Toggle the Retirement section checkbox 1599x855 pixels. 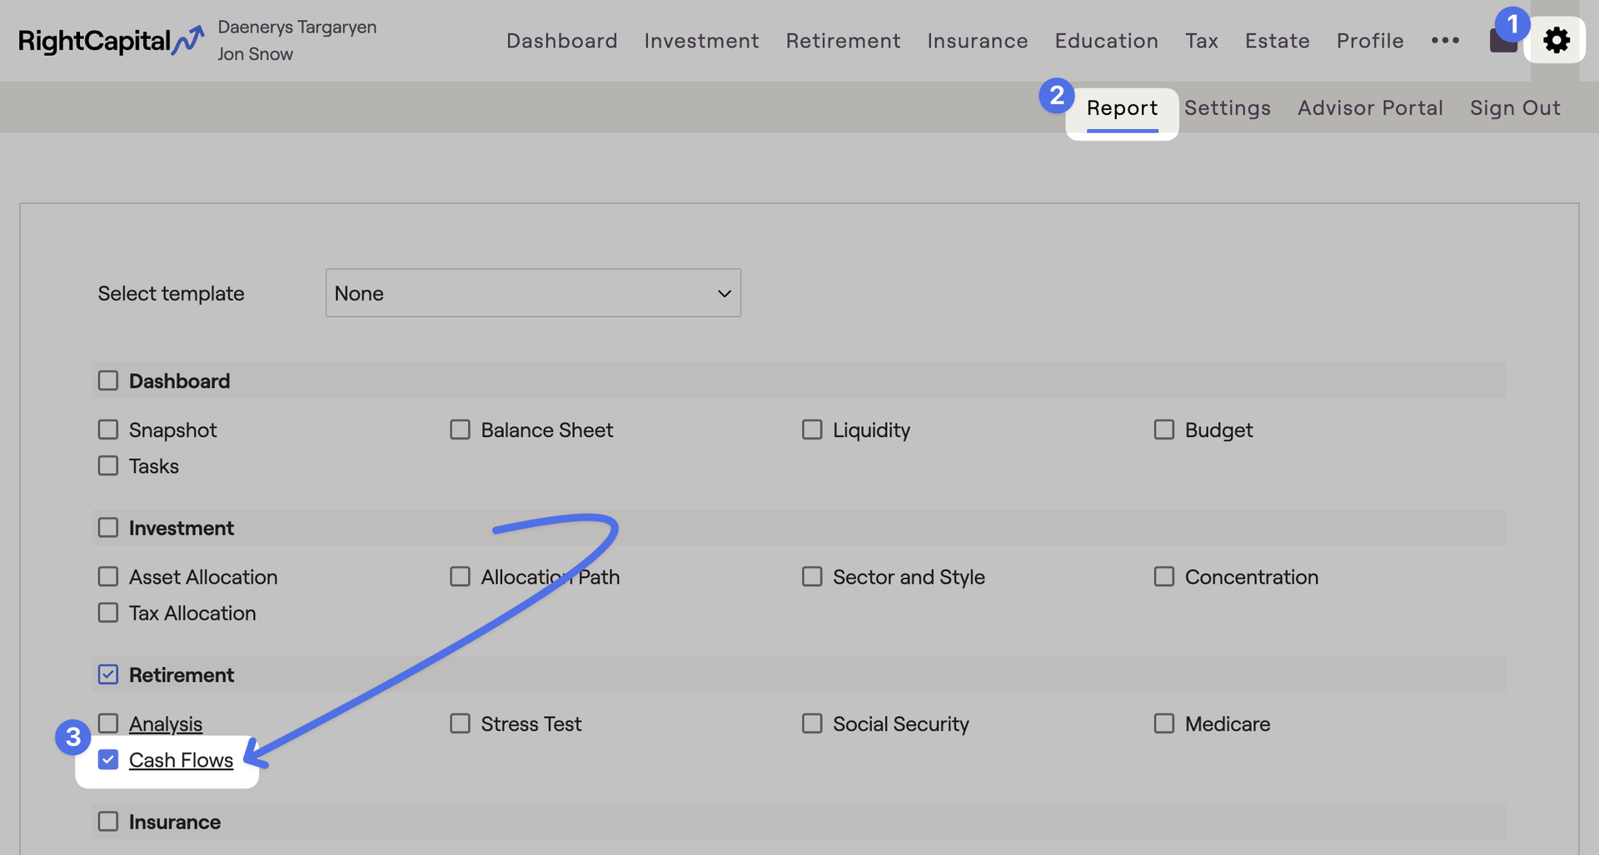click(x=108, y=674)
